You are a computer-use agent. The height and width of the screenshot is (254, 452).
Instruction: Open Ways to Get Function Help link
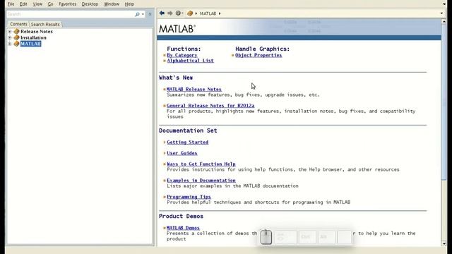click(201, 164)
